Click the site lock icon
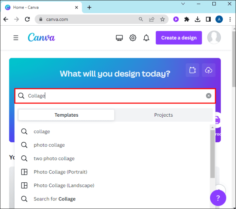The height and width of the screenshot is (209, 236). [x=41, y=19]
